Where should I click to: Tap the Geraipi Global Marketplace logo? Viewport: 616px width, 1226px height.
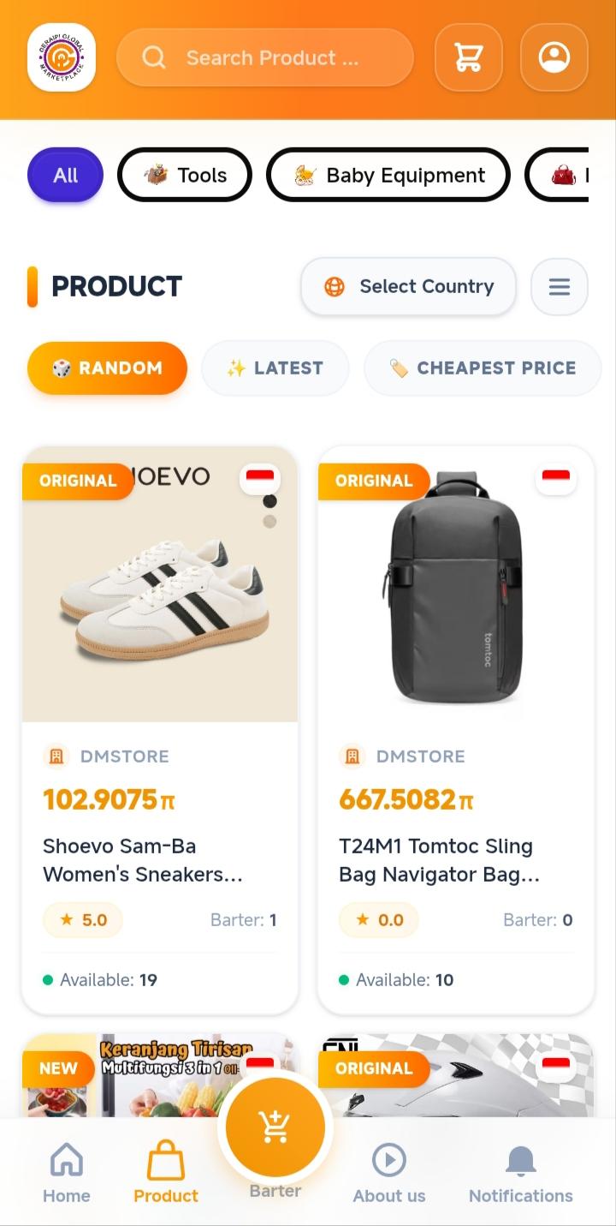coord(62,57)
